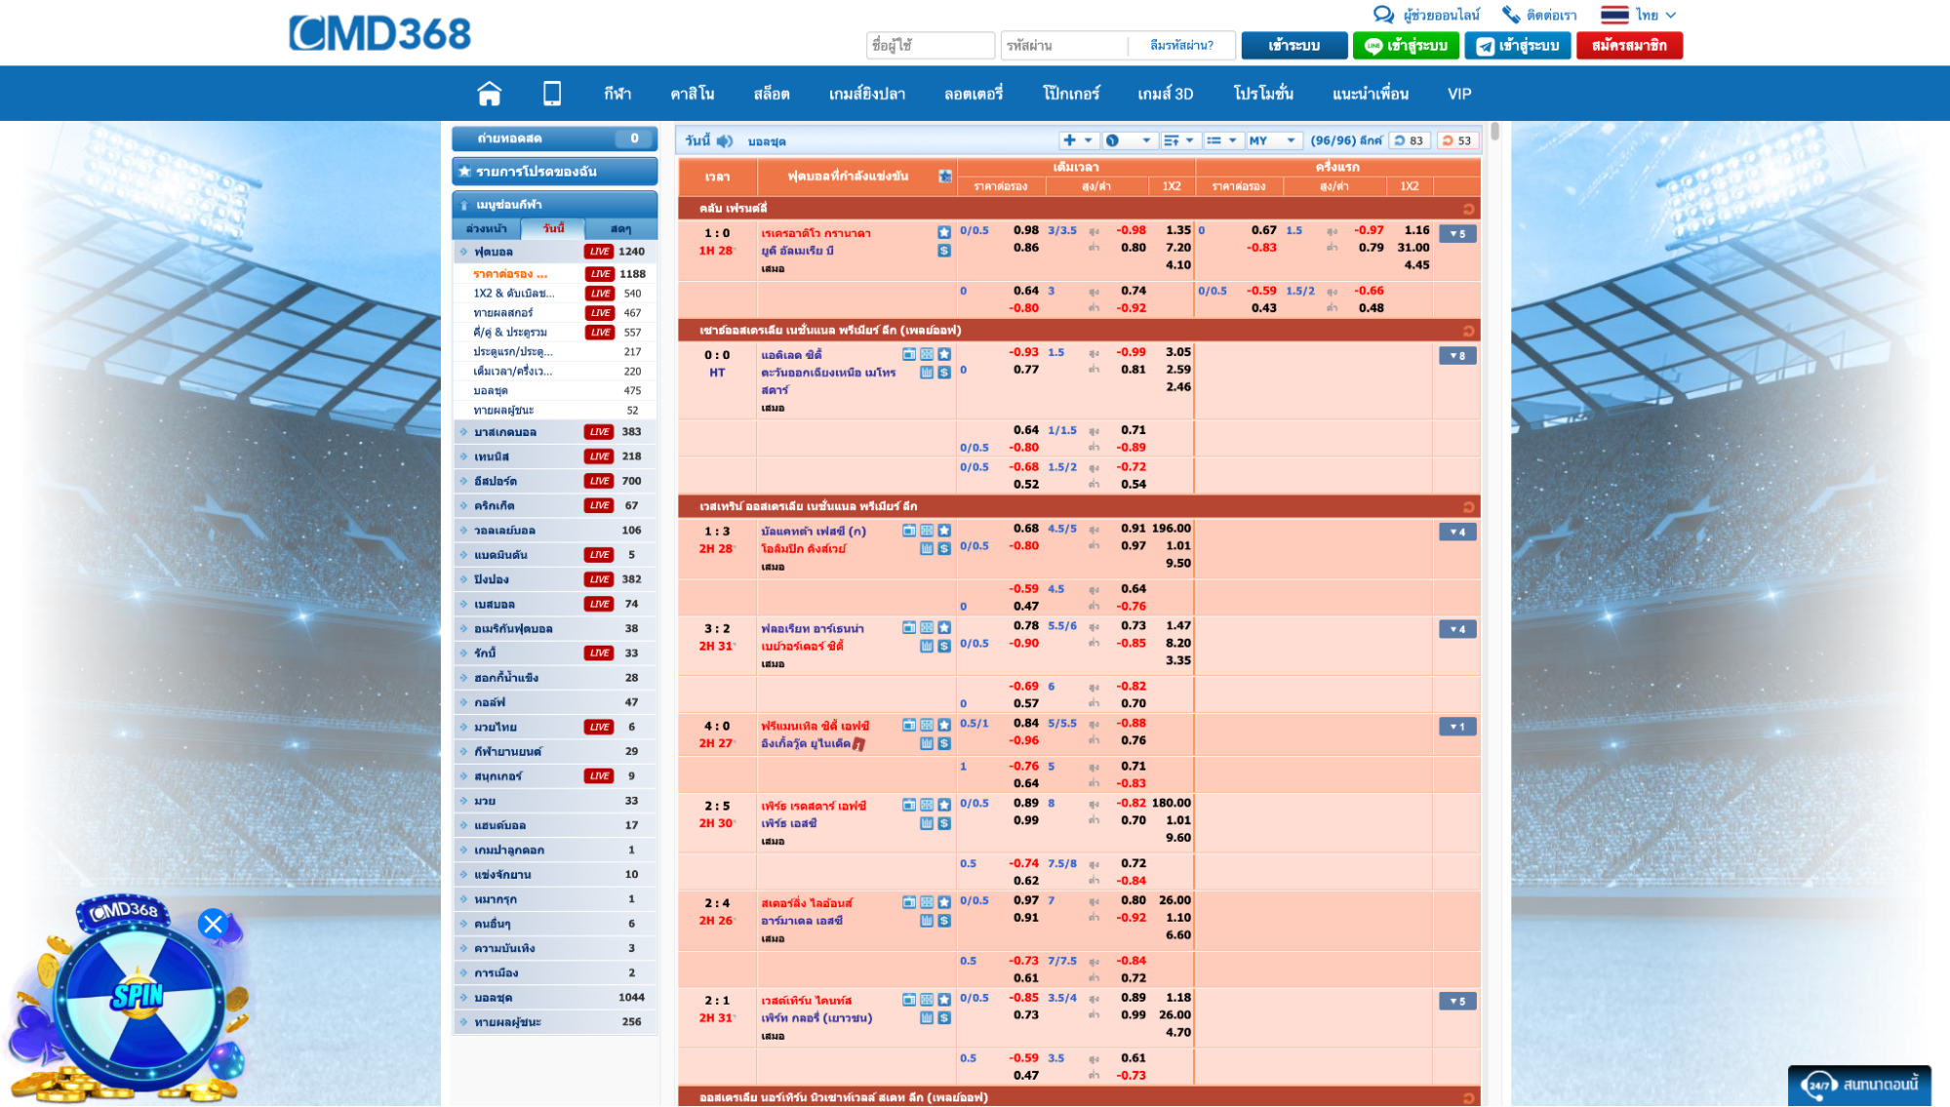Favorite the สเตอร์ลิ่ง ไลอ้อนส์ match star
Screen dimensions: 1950x1107
(944, 903)
